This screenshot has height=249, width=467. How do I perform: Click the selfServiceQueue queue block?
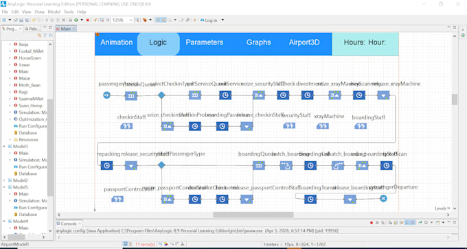(195, 95)
